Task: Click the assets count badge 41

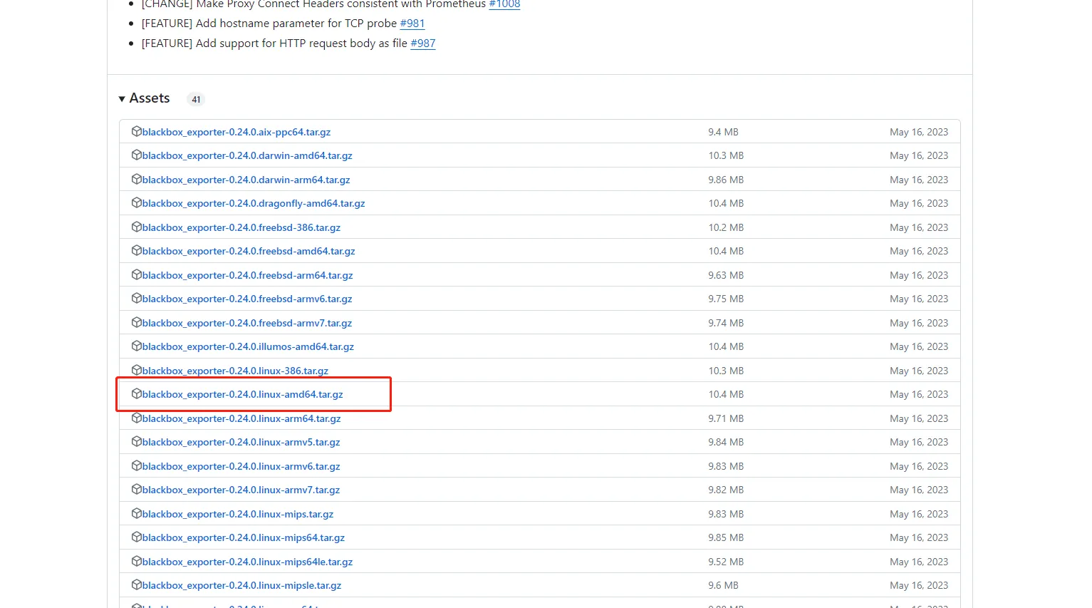Action: tap(196, 99)
